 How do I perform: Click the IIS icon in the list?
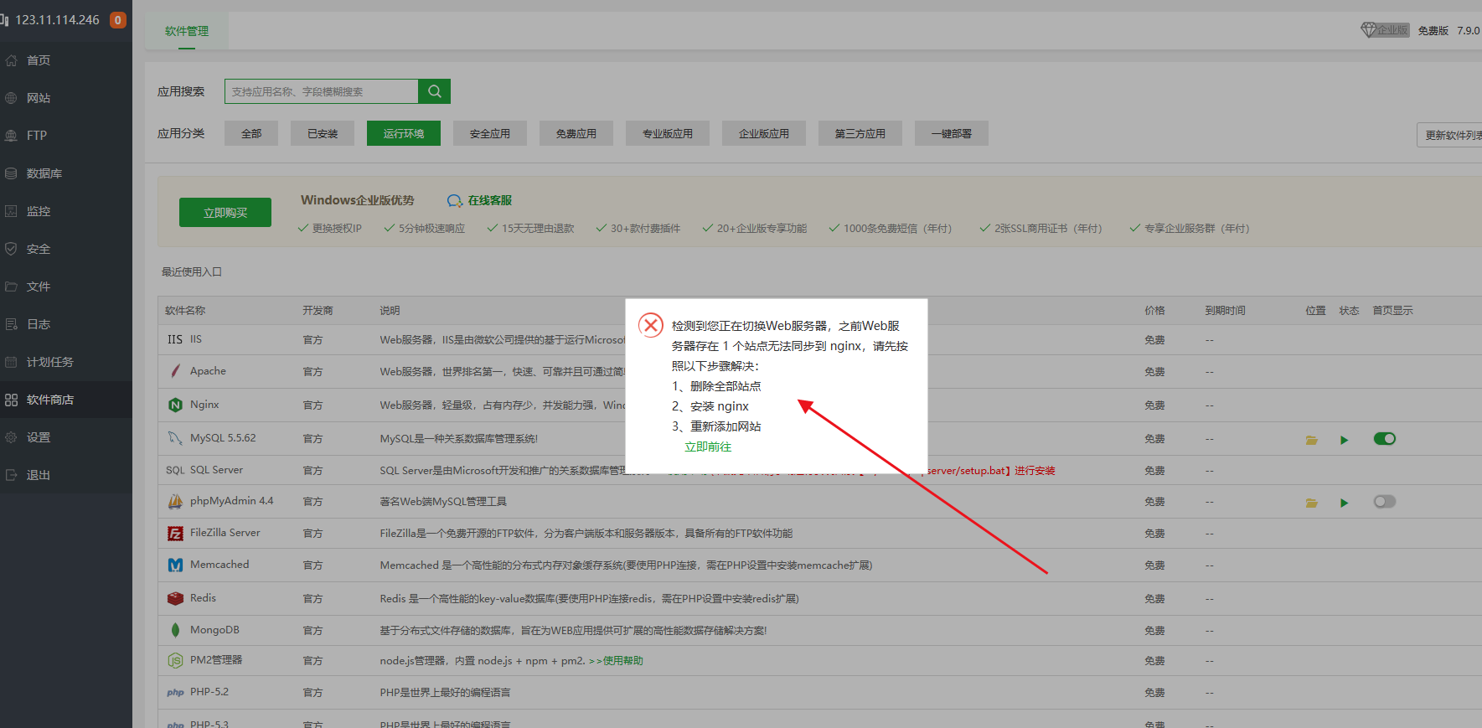pyautogui.click(x=174, y=339)
